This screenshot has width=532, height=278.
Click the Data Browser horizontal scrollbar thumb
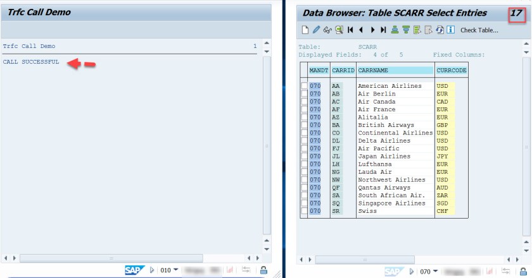pos(365,260)
